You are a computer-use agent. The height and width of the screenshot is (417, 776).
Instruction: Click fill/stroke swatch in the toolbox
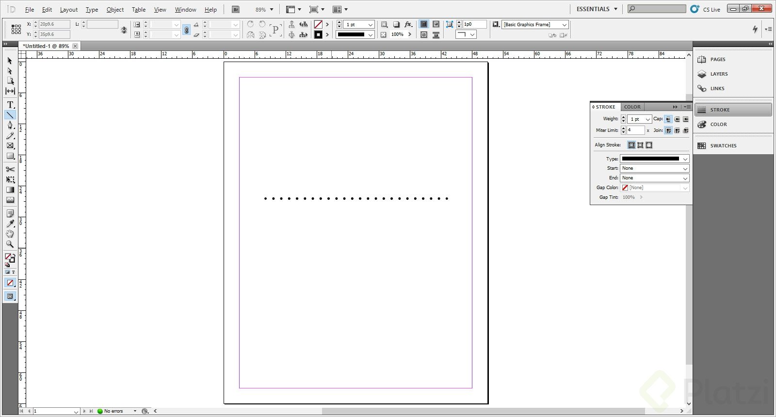click(10, 258)
